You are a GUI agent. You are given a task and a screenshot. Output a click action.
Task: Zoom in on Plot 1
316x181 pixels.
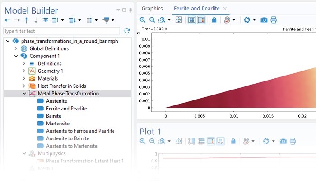[143, 141]
